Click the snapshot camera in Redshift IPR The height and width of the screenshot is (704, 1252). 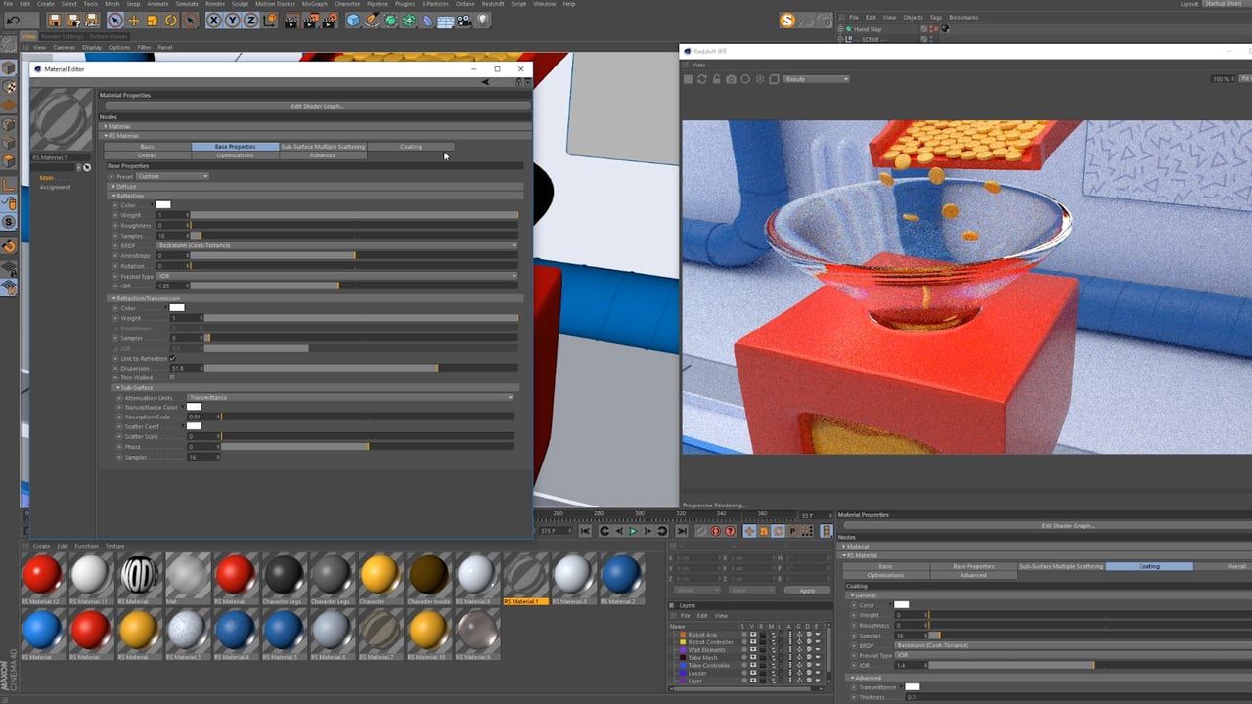731,79
